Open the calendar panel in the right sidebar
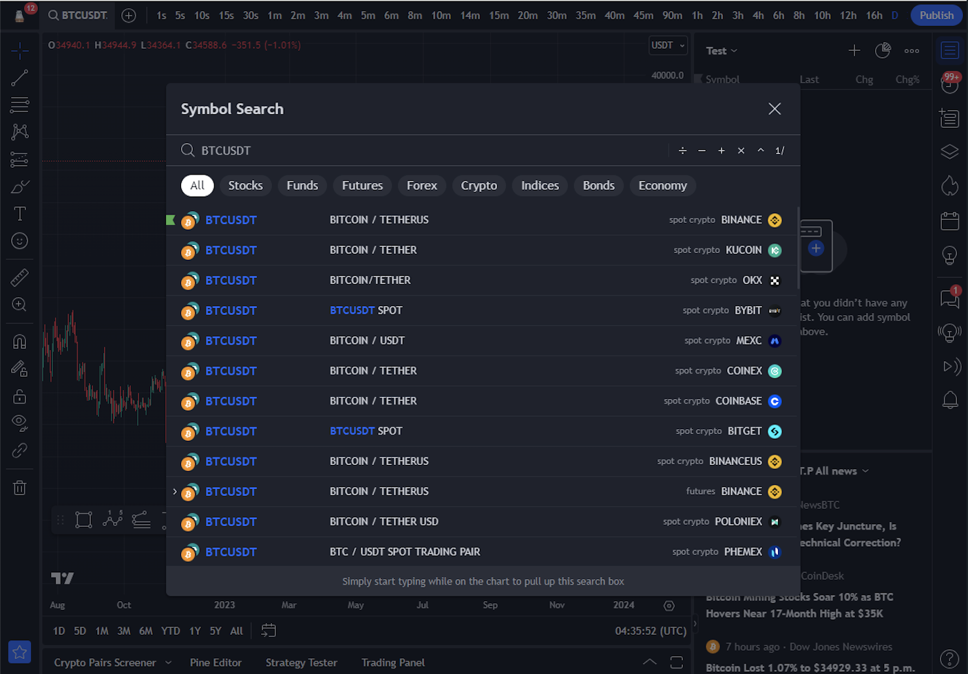 (x=950, y=220)
